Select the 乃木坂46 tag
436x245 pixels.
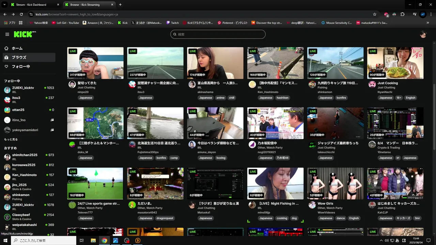click(282, 158)
